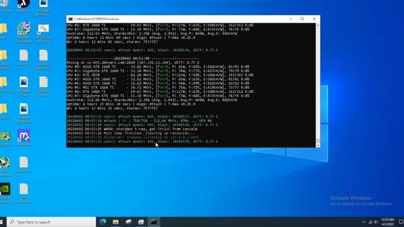Open Microsoft Edge from the taskbar

(103, 222)
